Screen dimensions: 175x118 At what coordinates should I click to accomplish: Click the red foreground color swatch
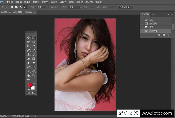[30, 85]
